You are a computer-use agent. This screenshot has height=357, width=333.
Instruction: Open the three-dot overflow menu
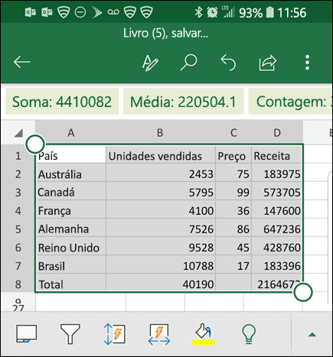(x=307, y=62)
